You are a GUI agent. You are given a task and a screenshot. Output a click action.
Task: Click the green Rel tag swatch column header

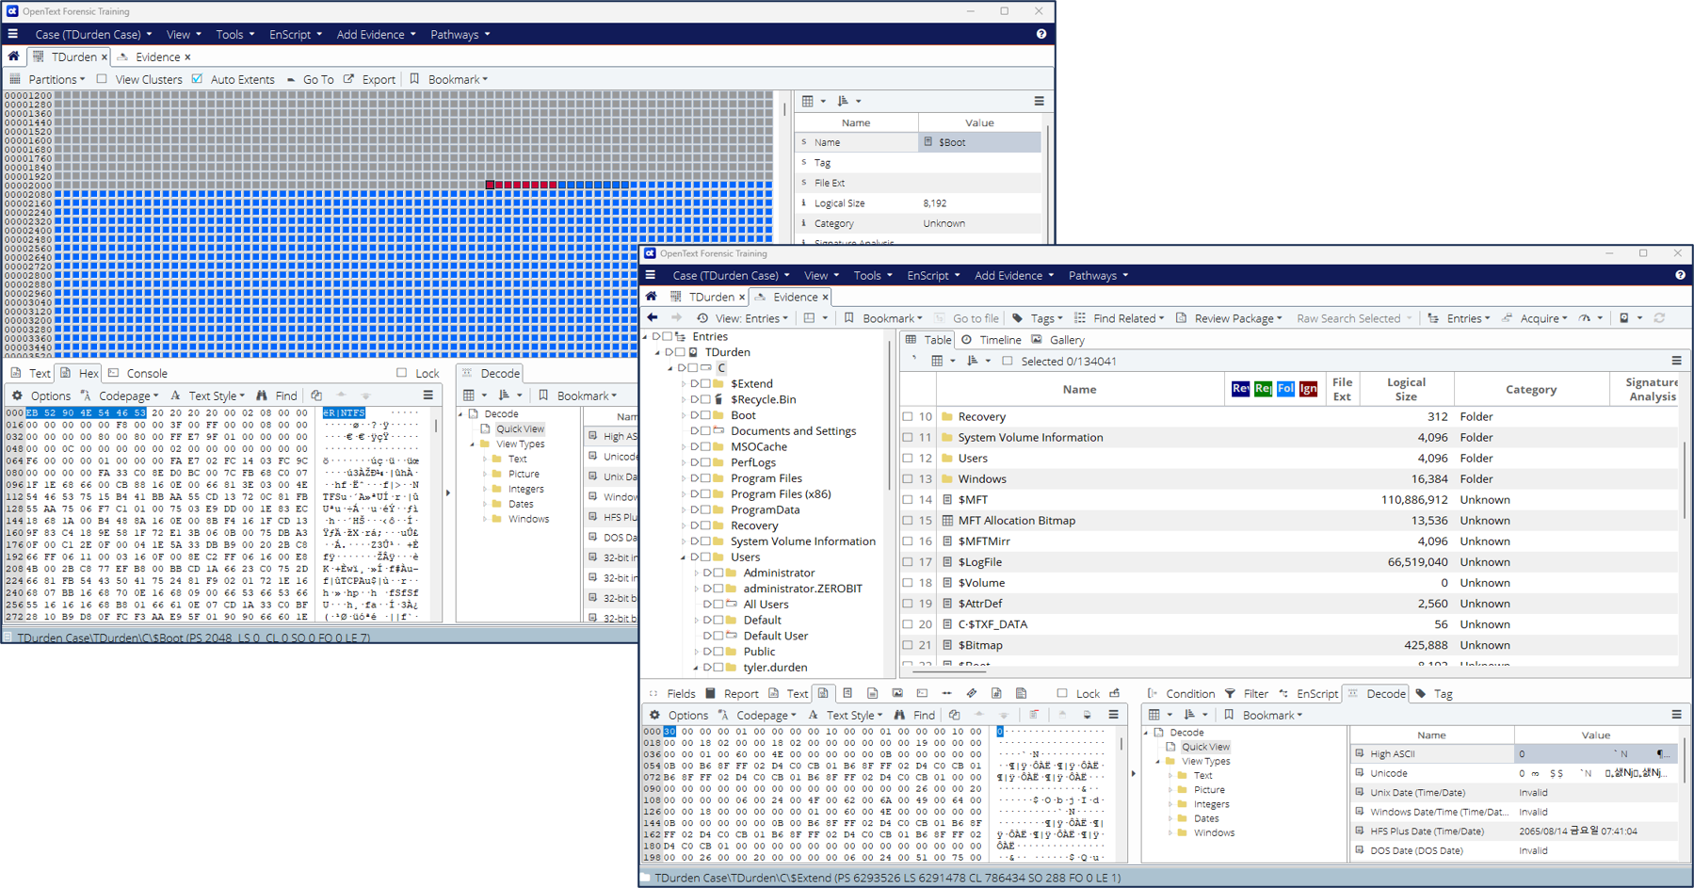pyautogui.click(x=1263, y=388)
